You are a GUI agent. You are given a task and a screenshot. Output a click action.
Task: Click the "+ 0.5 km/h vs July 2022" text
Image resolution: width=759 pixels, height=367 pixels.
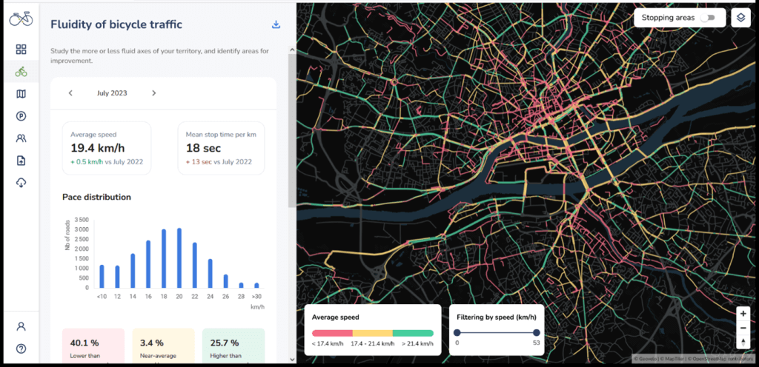[107, 162]
